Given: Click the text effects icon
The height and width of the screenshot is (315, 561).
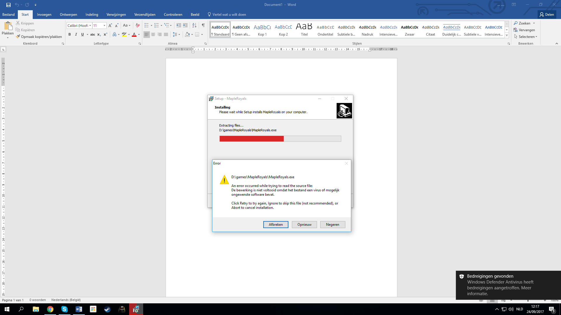Looking at the screenshot, I should pyautogui.click(x=115, y=34).
